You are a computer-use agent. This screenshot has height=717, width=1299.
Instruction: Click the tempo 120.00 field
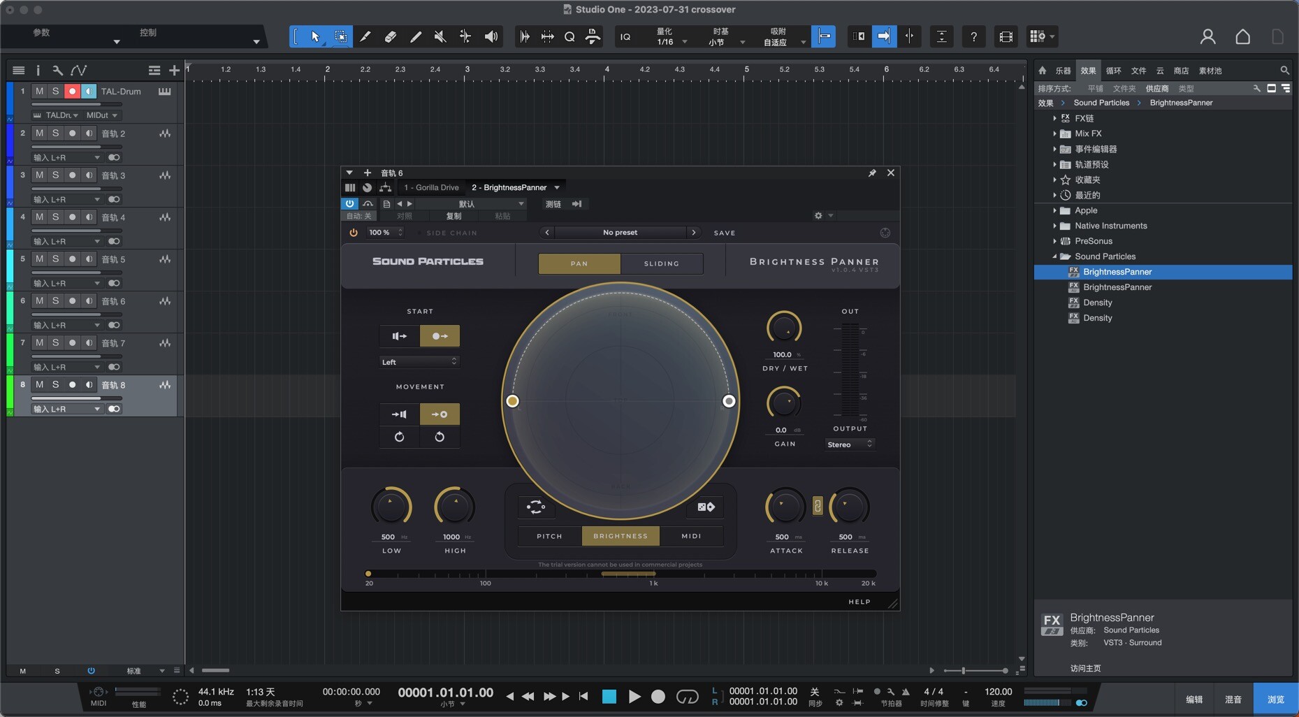pos(998,692)
